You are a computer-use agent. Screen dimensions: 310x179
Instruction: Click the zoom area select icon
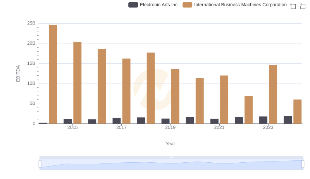coord(293,6)
